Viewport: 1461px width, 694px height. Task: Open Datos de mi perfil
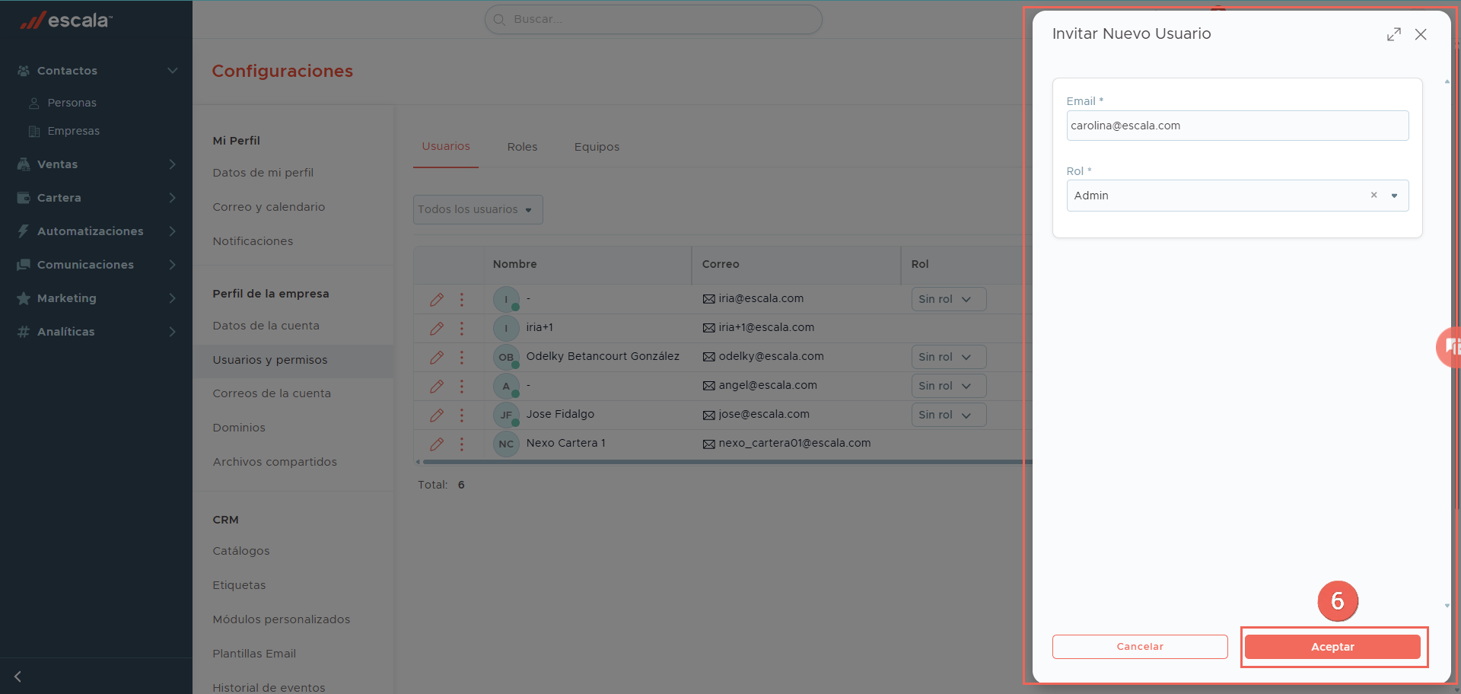[x=263, y=173]
